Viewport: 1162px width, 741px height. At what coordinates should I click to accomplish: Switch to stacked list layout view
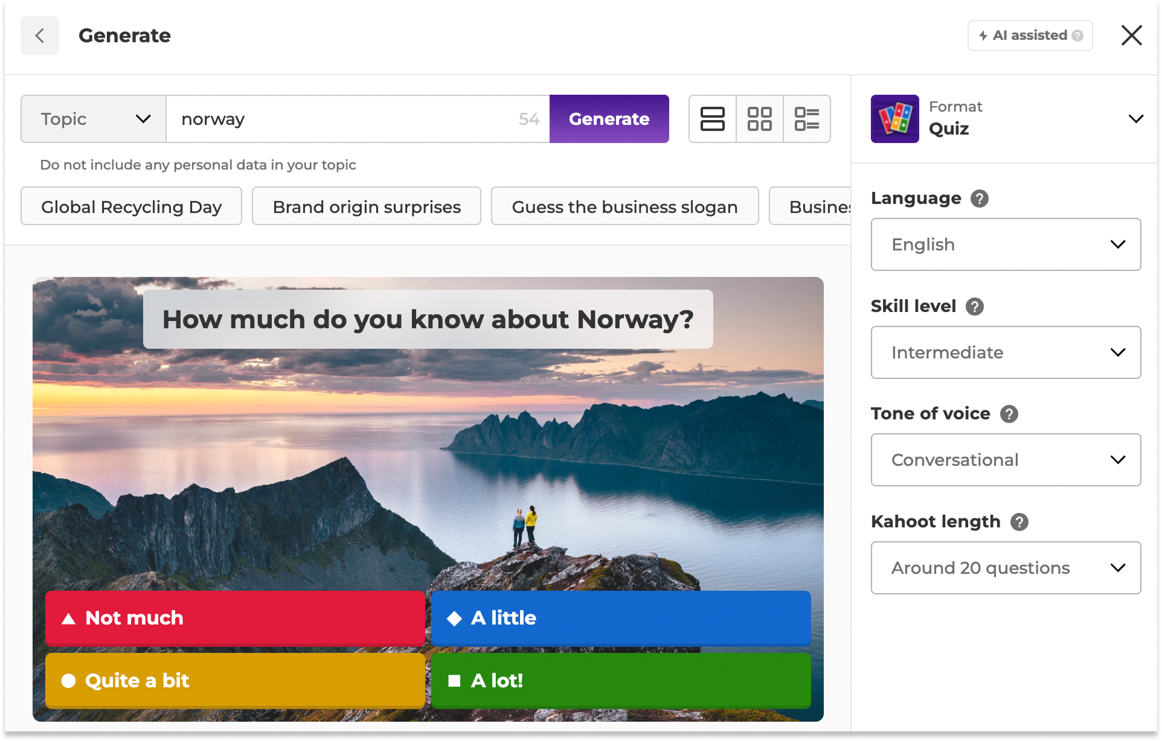coord(713,119)
